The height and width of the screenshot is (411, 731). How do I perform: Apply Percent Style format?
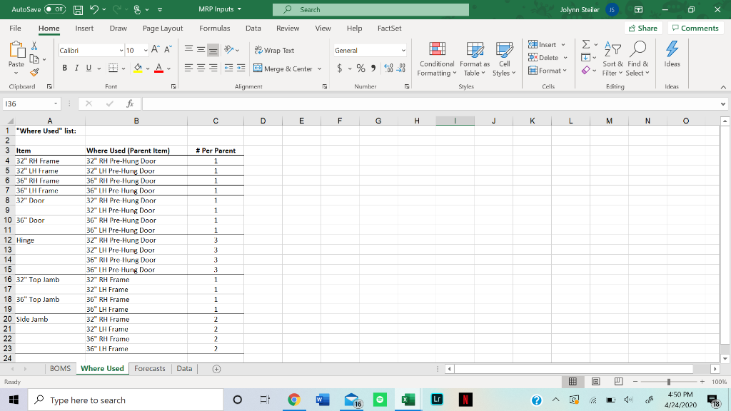pos(361,68)
